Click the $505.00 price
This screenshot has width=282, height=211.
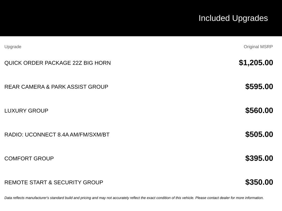pyautogui.click(x=259, y=134)
